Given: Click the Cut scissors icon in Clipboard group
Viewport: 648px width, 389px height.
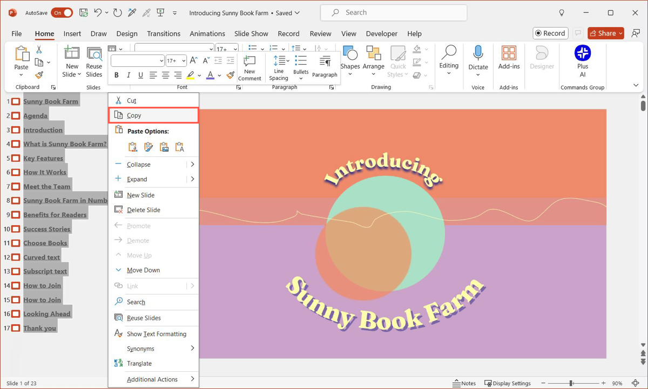Looking at the screenshot, I should click(39, 50).
